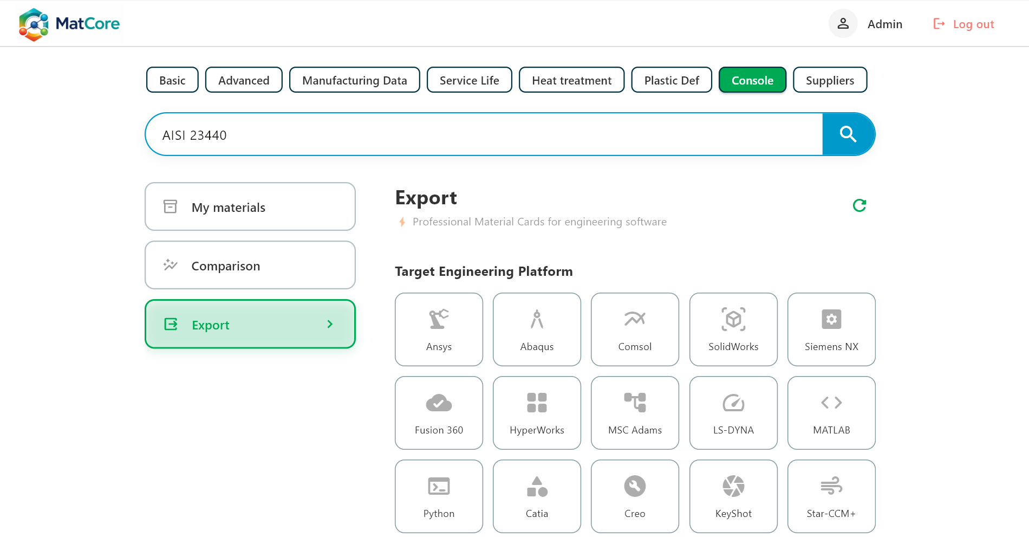Click the Export sidebar item

click(x=250, y=324)
